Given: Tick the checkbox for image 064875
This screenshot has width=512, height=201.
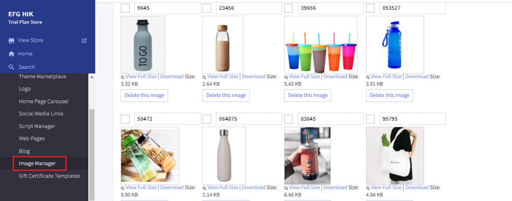Looking at the screenshot, I should pyautogui.click(x=207, y=119).
